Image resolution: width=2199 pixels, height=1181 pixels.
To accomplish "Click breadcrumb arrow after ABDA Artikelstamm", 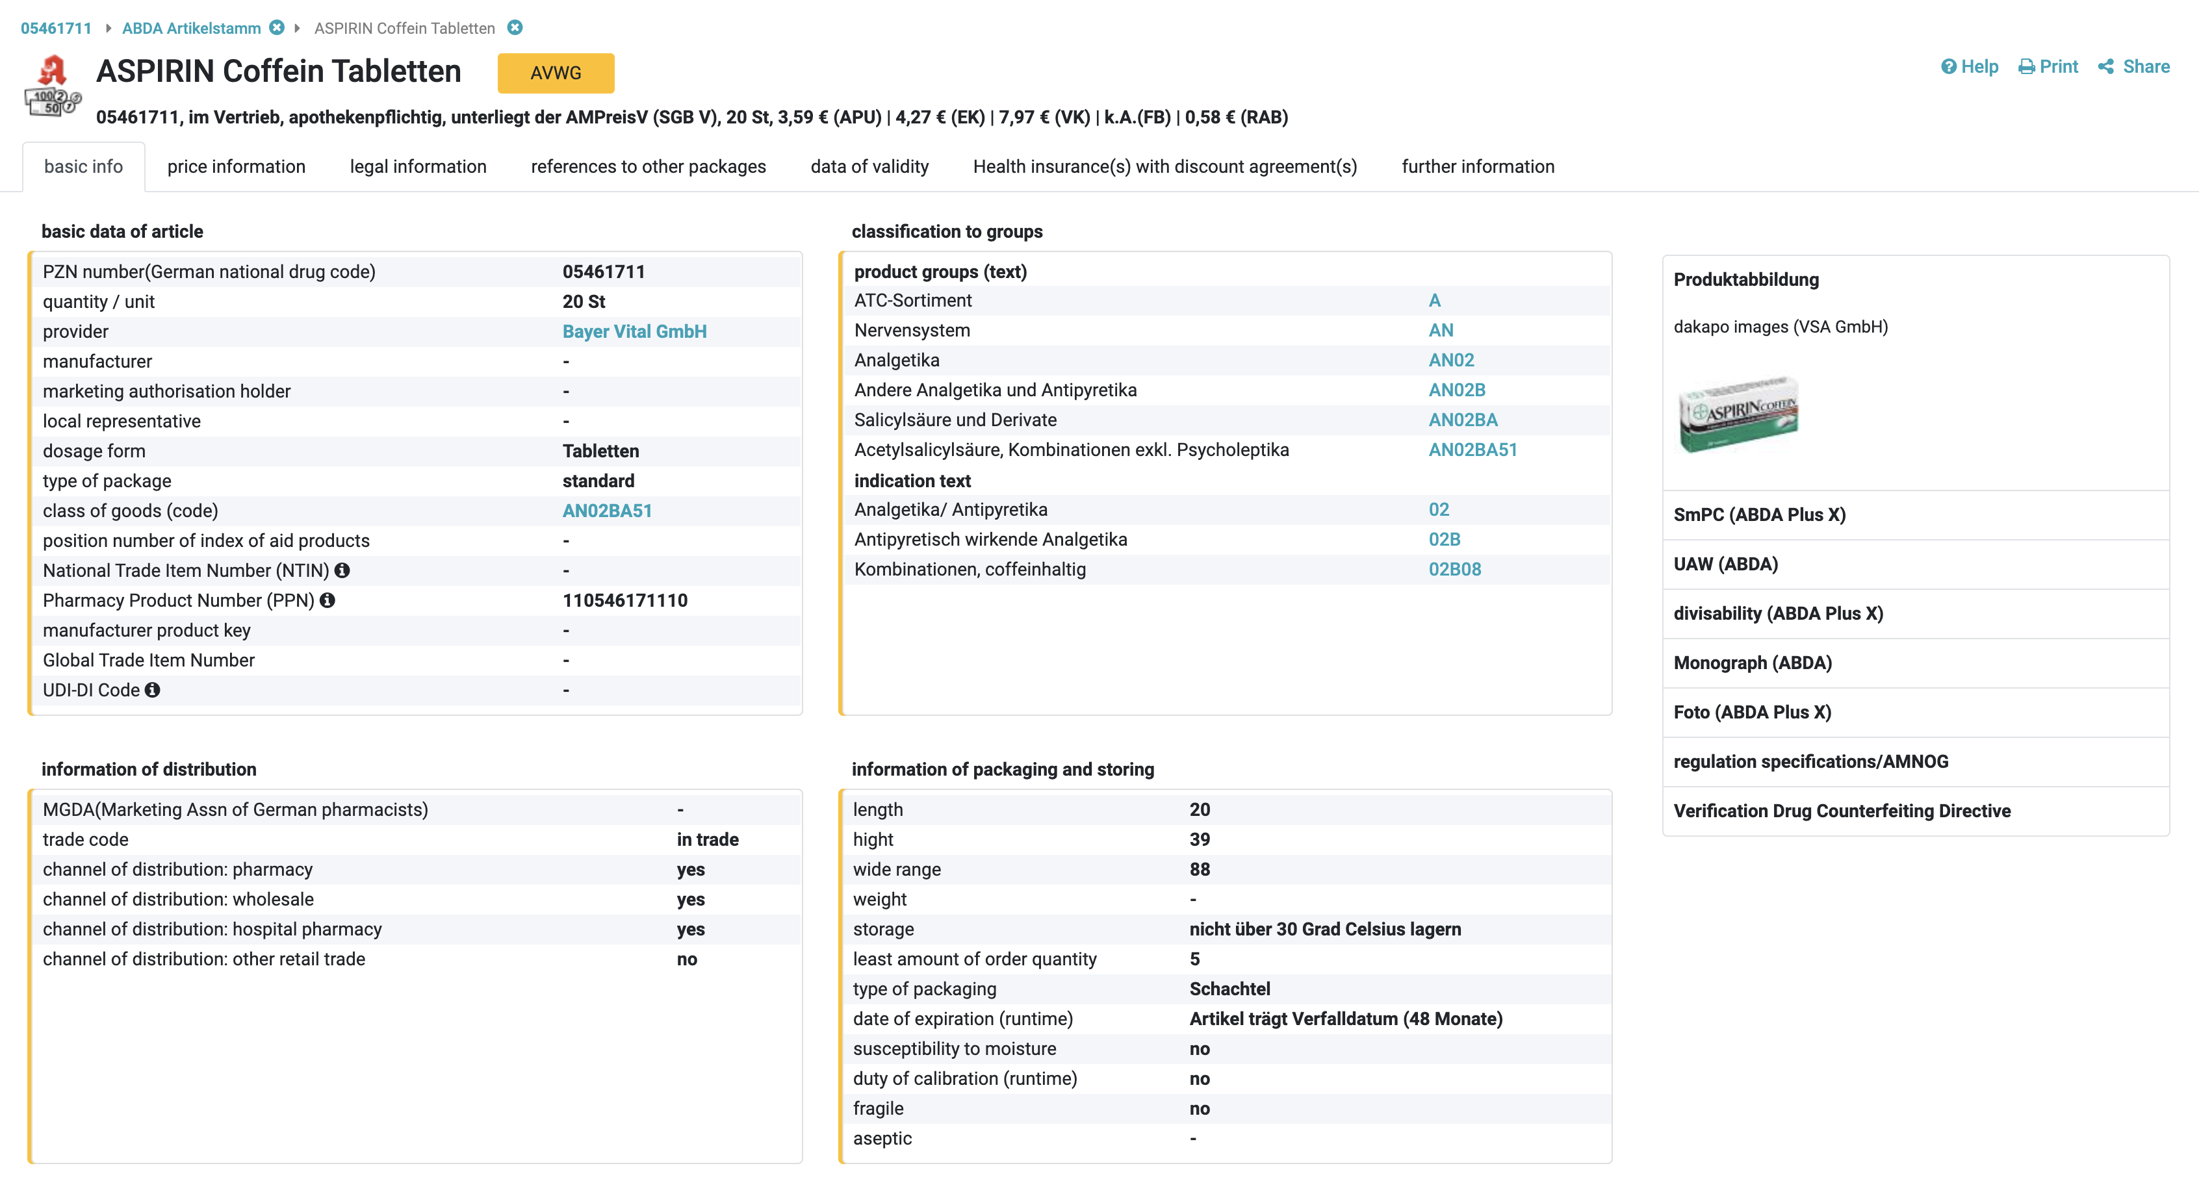I will 297,28.
